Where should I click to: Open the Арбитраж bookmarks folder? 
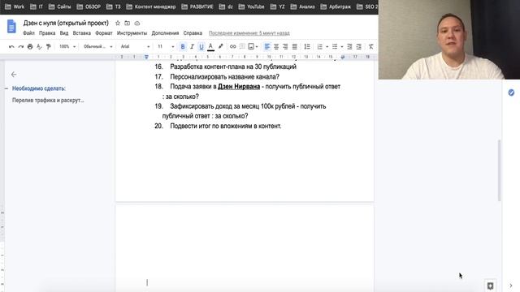coord(336,6)
